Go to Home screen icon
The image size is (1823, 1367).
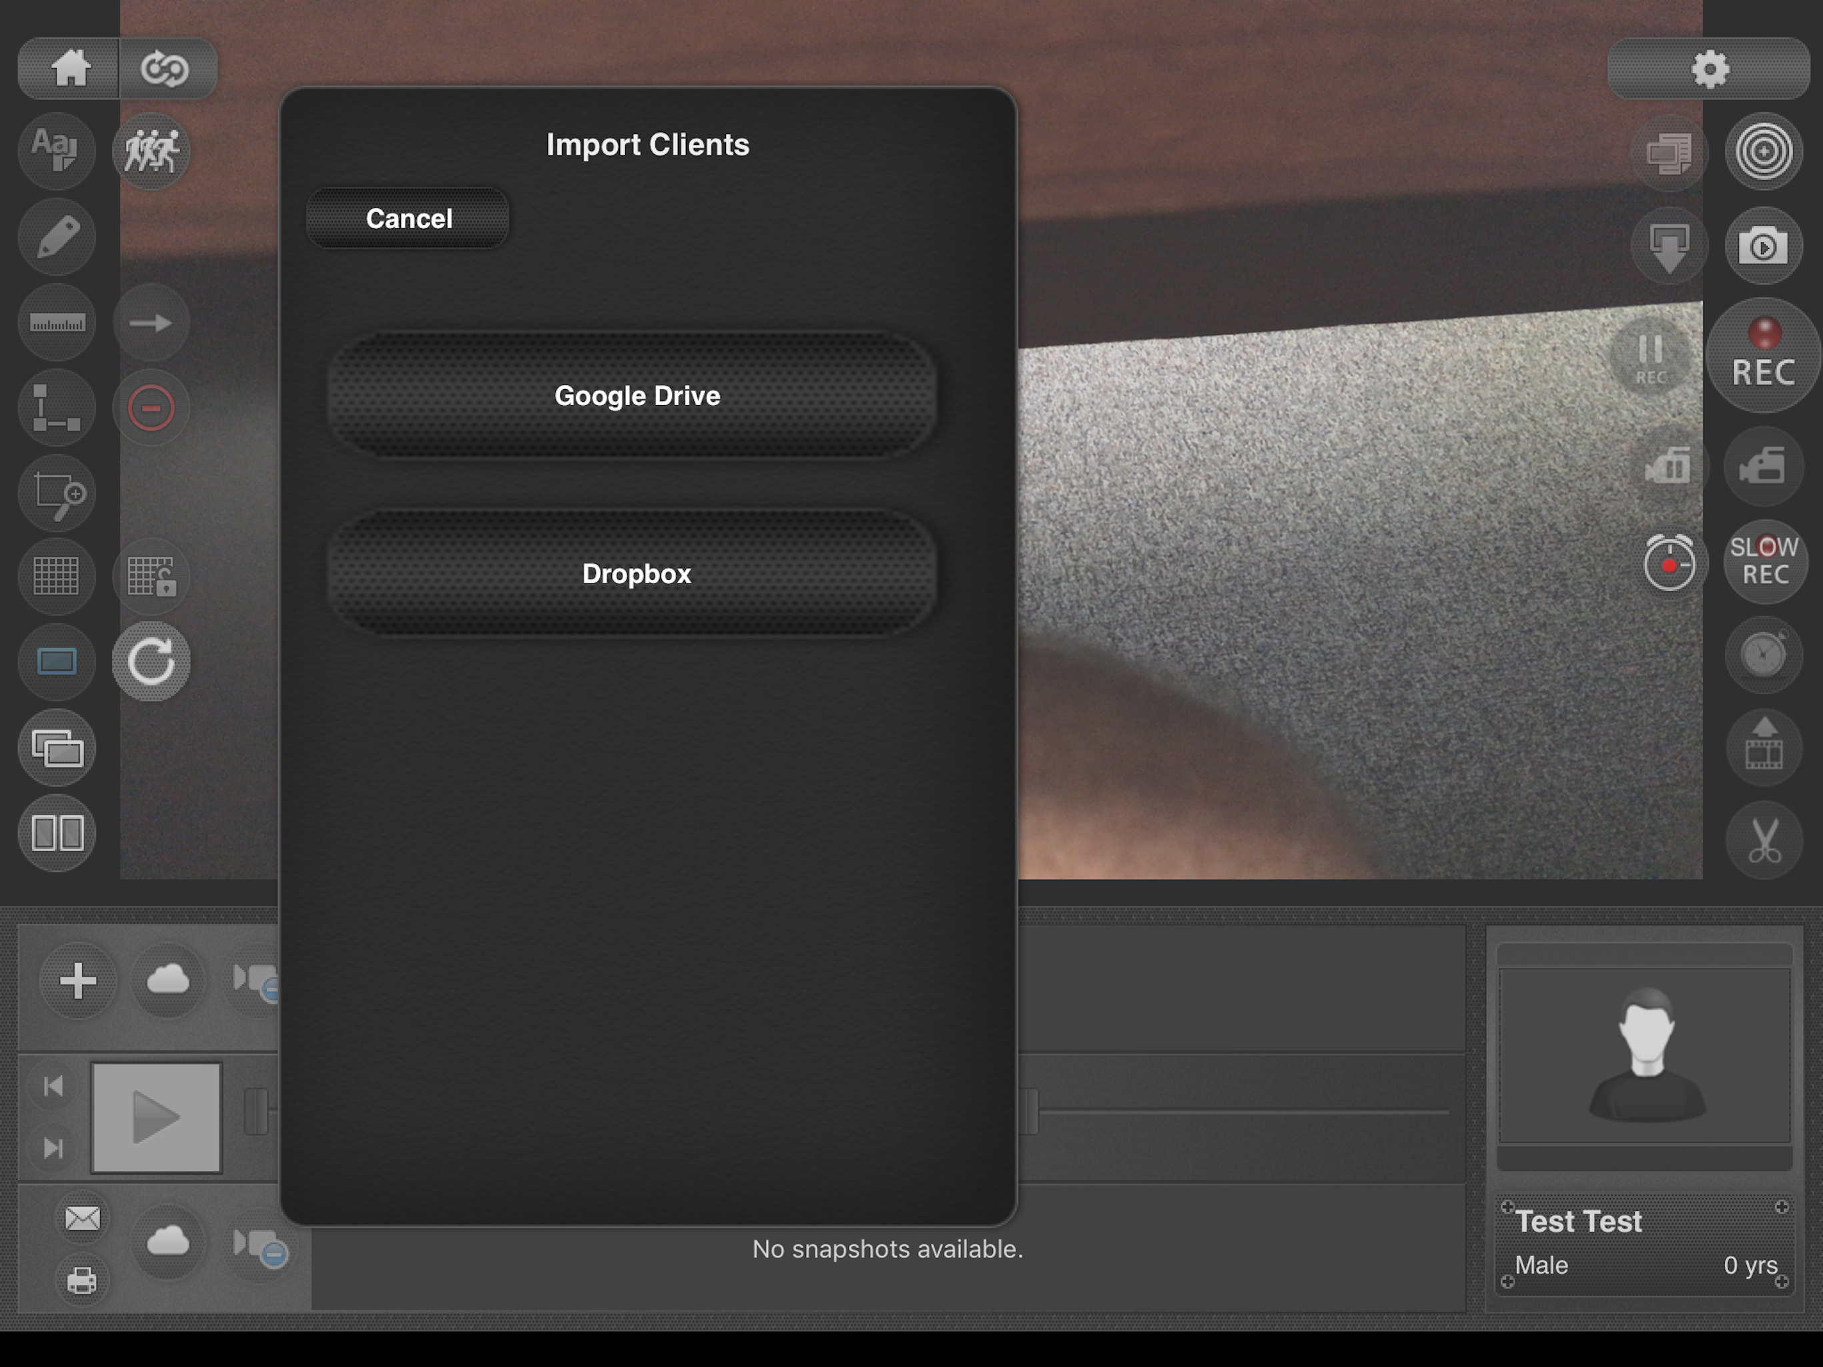pos(70,69)
